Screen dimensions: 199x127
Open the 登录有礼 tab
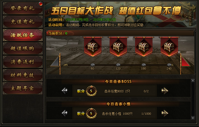pos(23,8)
